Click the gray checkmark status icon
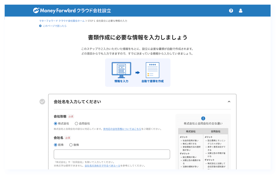The height and width of the screenshot is (178, 279). tap(42, 102)
